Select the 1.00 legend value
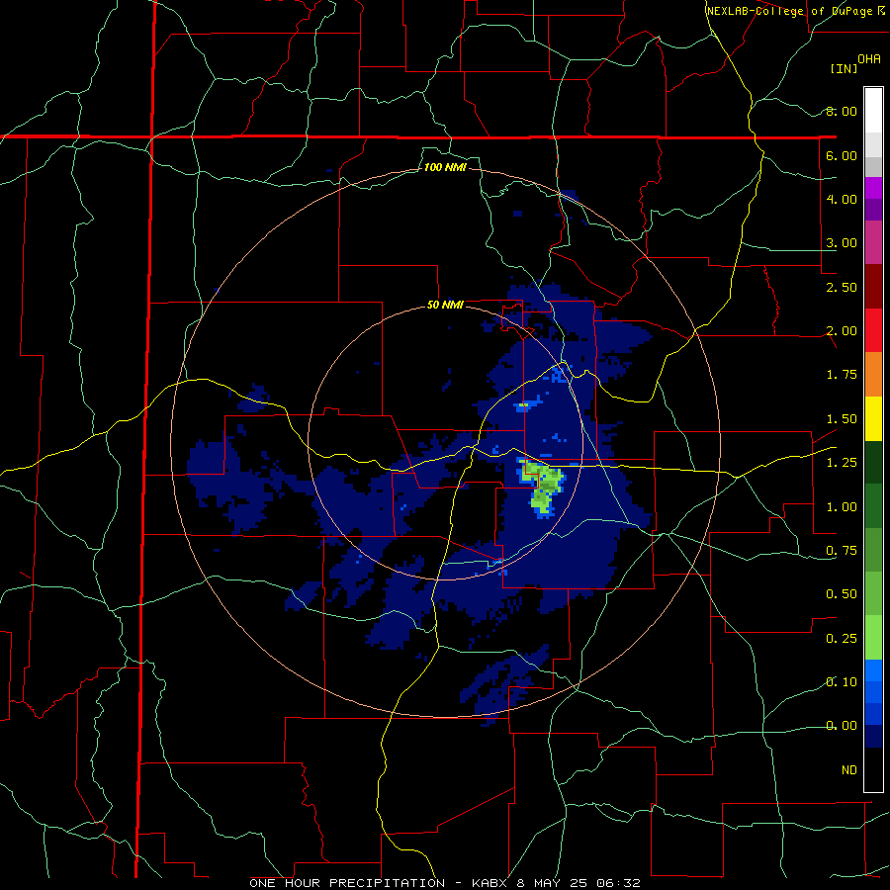Viewport: 890px width, 890px height. point(842,507)
